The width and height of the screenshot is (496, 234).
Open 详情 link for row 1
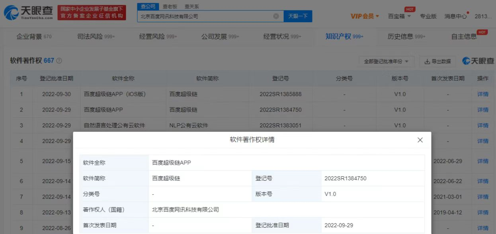pos(482,94)
